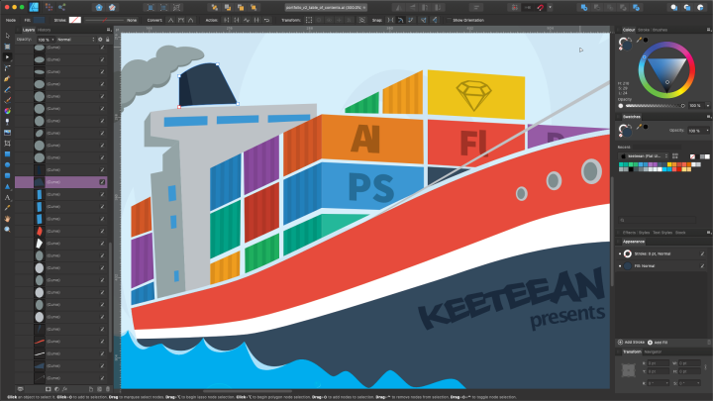
Task: Select the Artboard tool
Action: pos(7,47)
